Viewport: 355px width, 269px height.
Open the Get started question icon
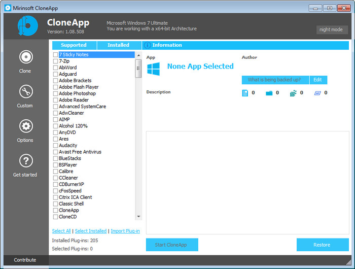click(x=26, y=161)
